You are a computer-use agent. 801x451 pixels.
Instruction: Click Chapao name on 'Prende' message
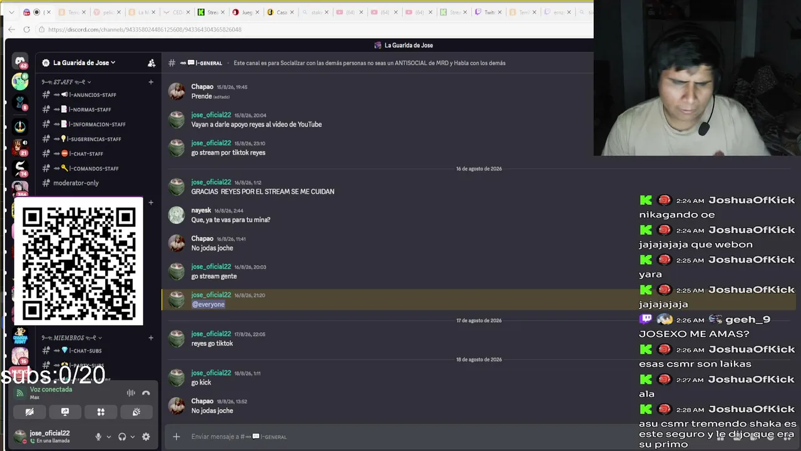tap(202, 87)
